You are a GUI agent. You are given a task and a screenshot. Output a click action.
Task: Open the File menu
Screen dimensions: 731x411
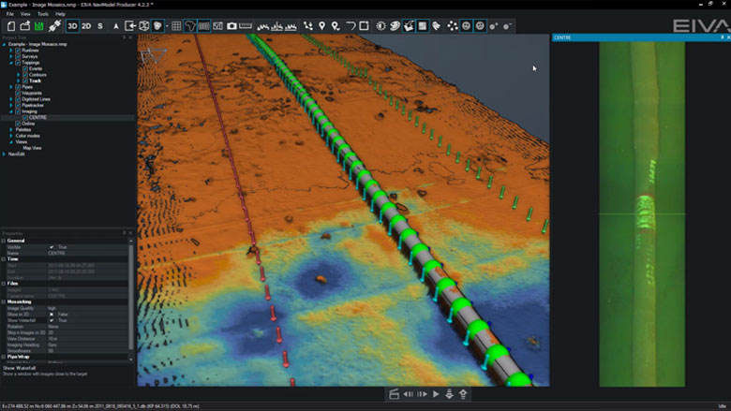click(10, 14)
